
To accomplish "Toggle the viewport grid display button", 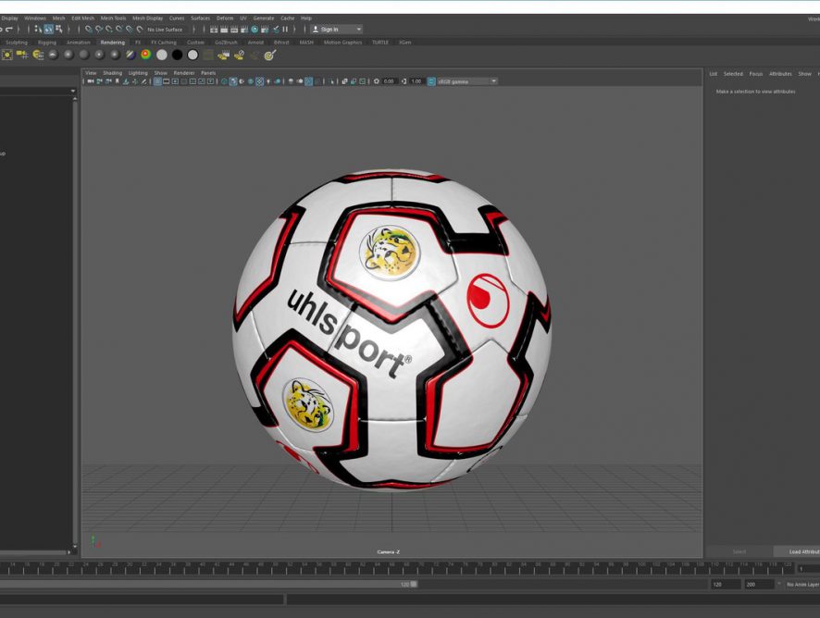I will tap(157, 81).
